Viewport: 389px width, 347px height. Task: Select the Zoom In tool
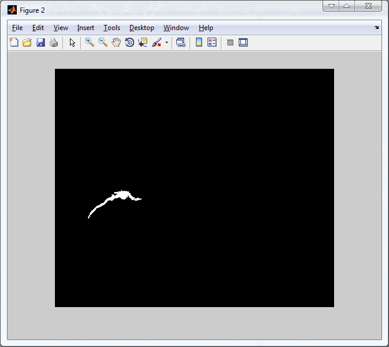90,42
